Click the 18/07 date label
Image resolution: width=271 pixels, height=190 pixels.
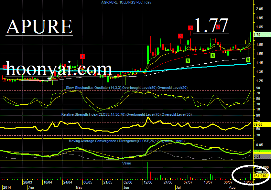tap(208, 182)
